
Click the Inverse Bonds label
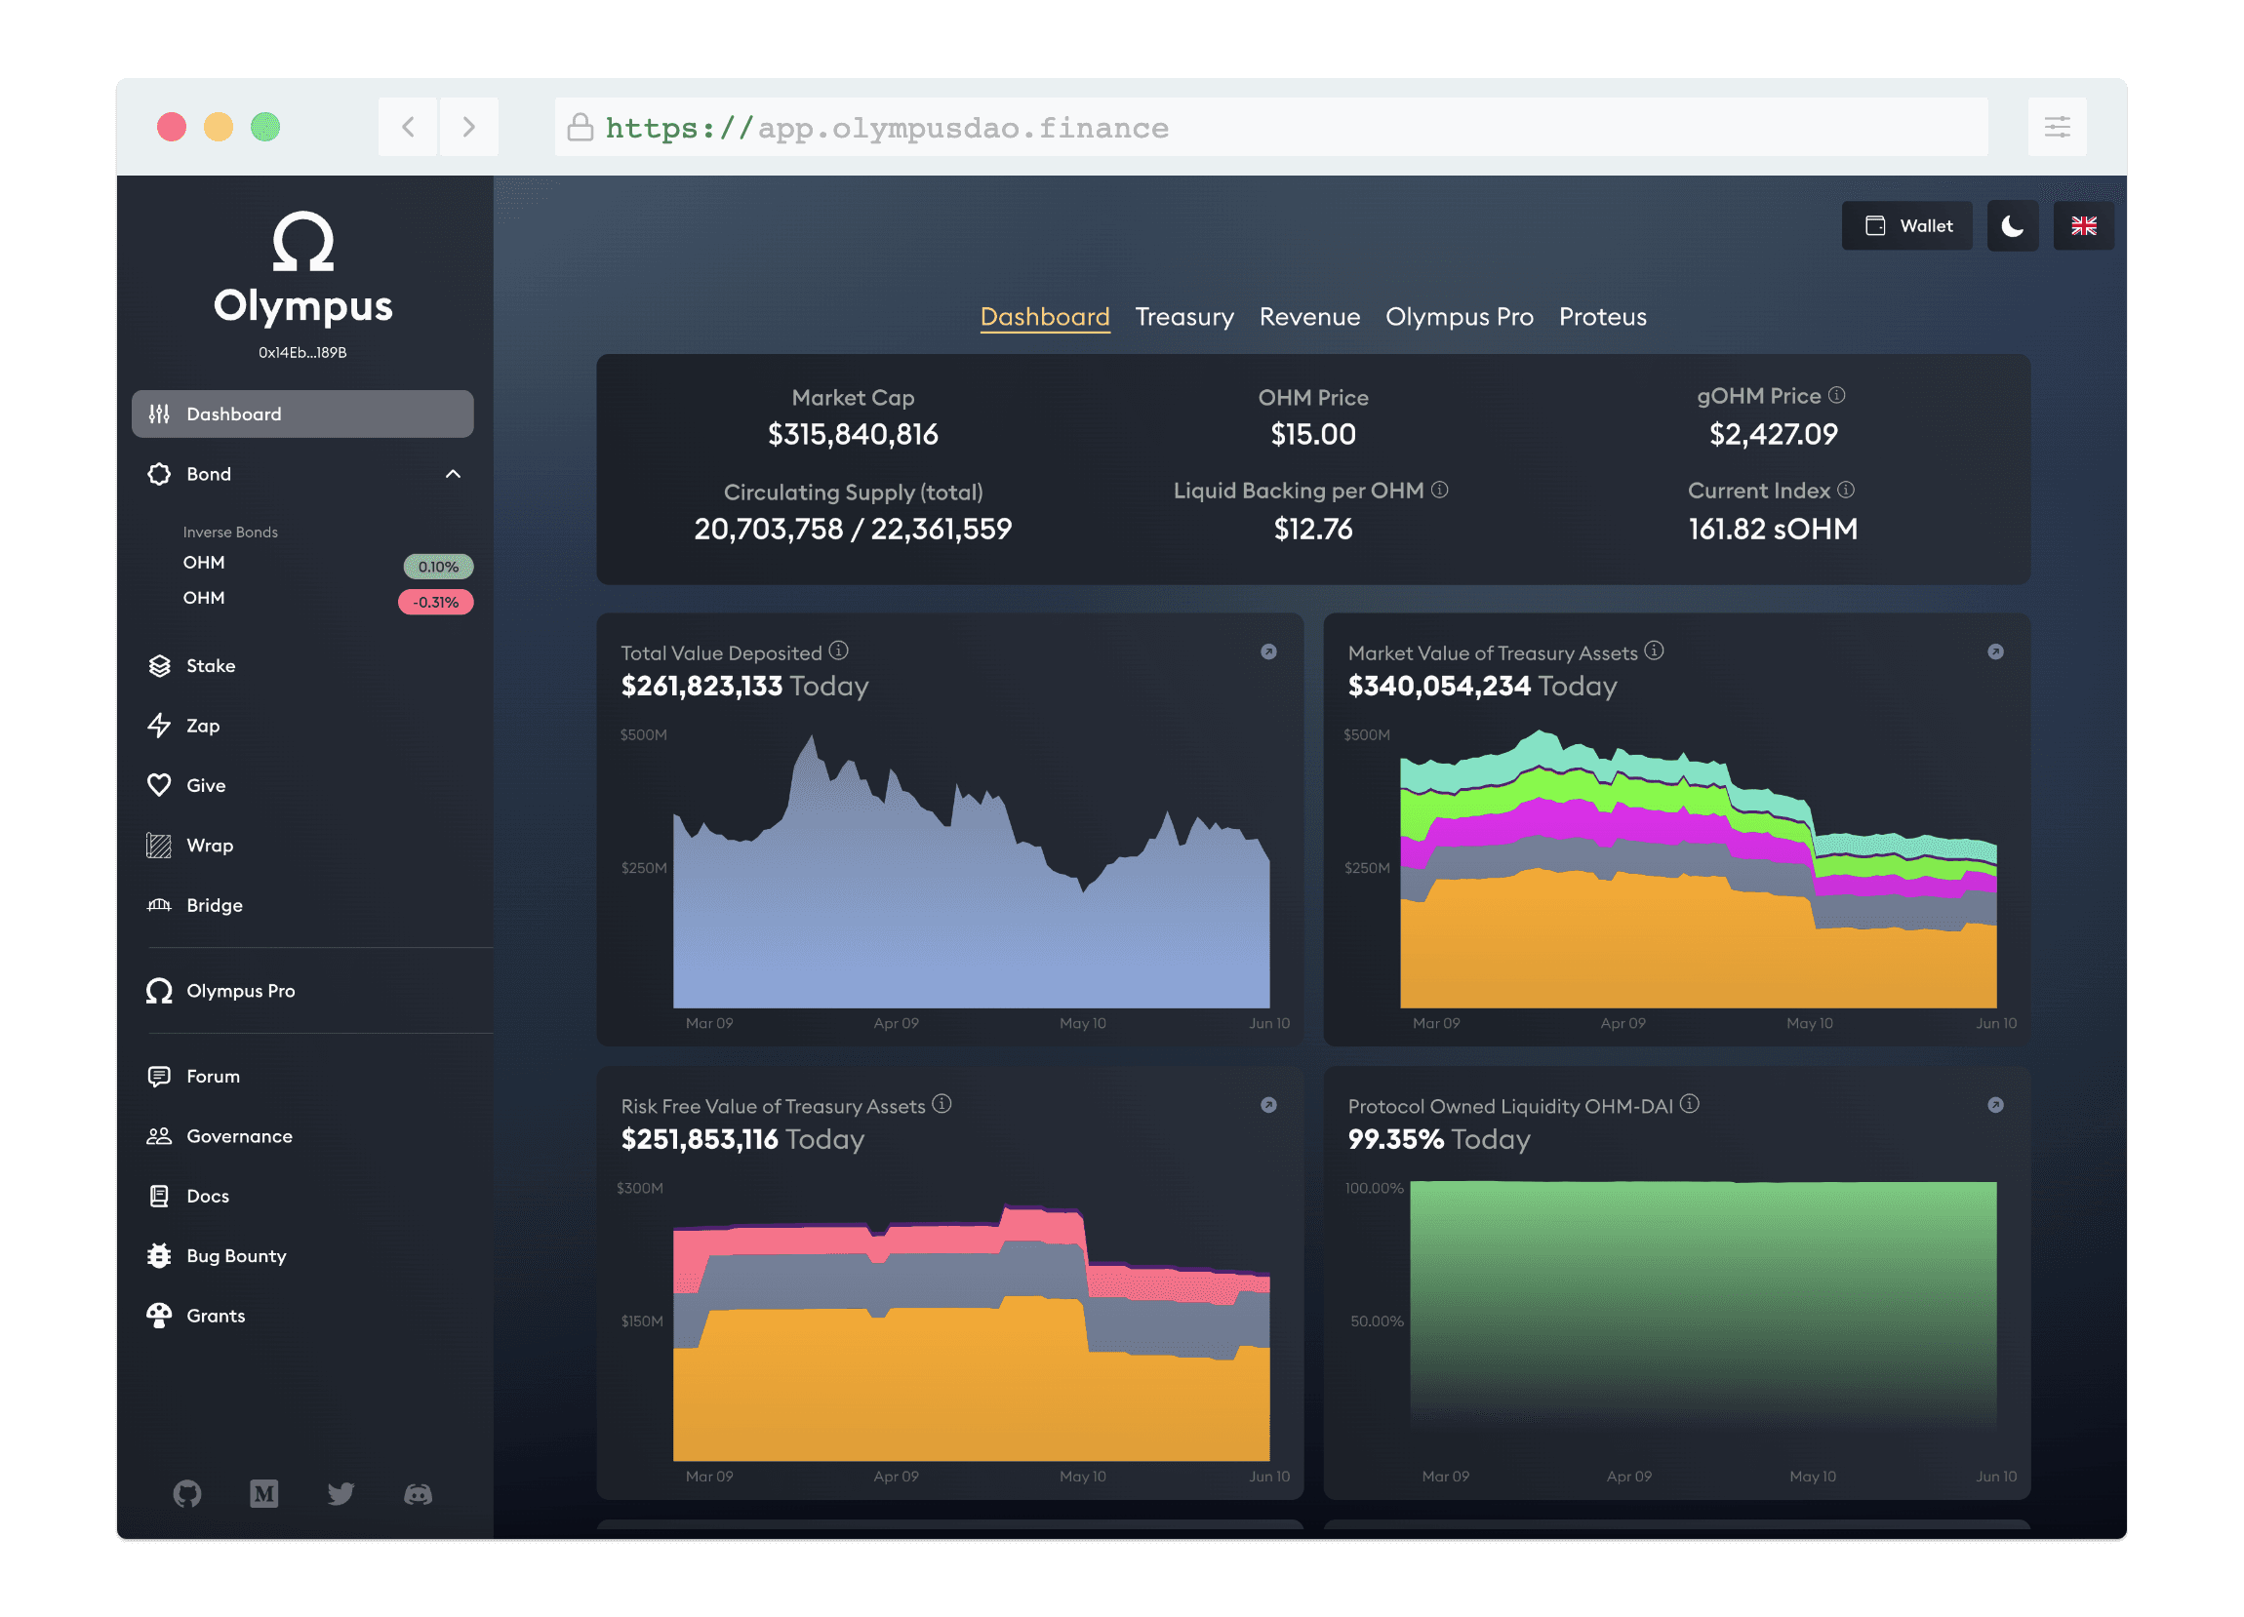(230, 532)
